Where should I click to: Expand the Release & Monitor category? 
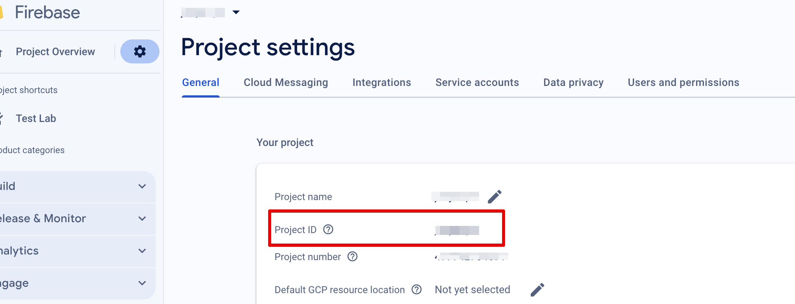[142, 218]
